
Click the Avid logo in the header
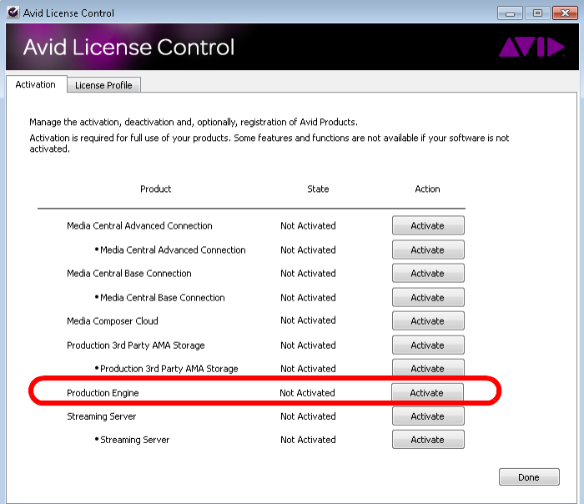pyautogui.click(x=531, y=48)
